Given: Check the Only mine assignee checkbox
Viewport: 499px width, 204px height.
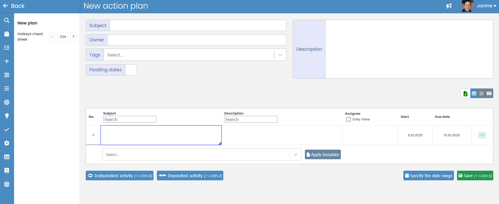Looking at the screenshot, I should tap(348, 119).
